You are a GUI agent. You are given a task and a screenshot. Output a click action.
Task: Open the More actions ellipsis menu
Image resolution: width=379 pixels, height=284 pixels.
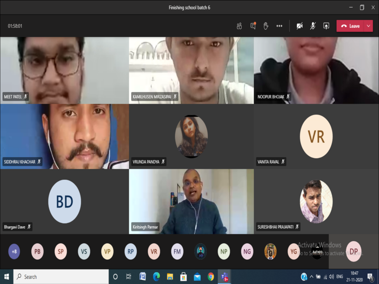280,26
